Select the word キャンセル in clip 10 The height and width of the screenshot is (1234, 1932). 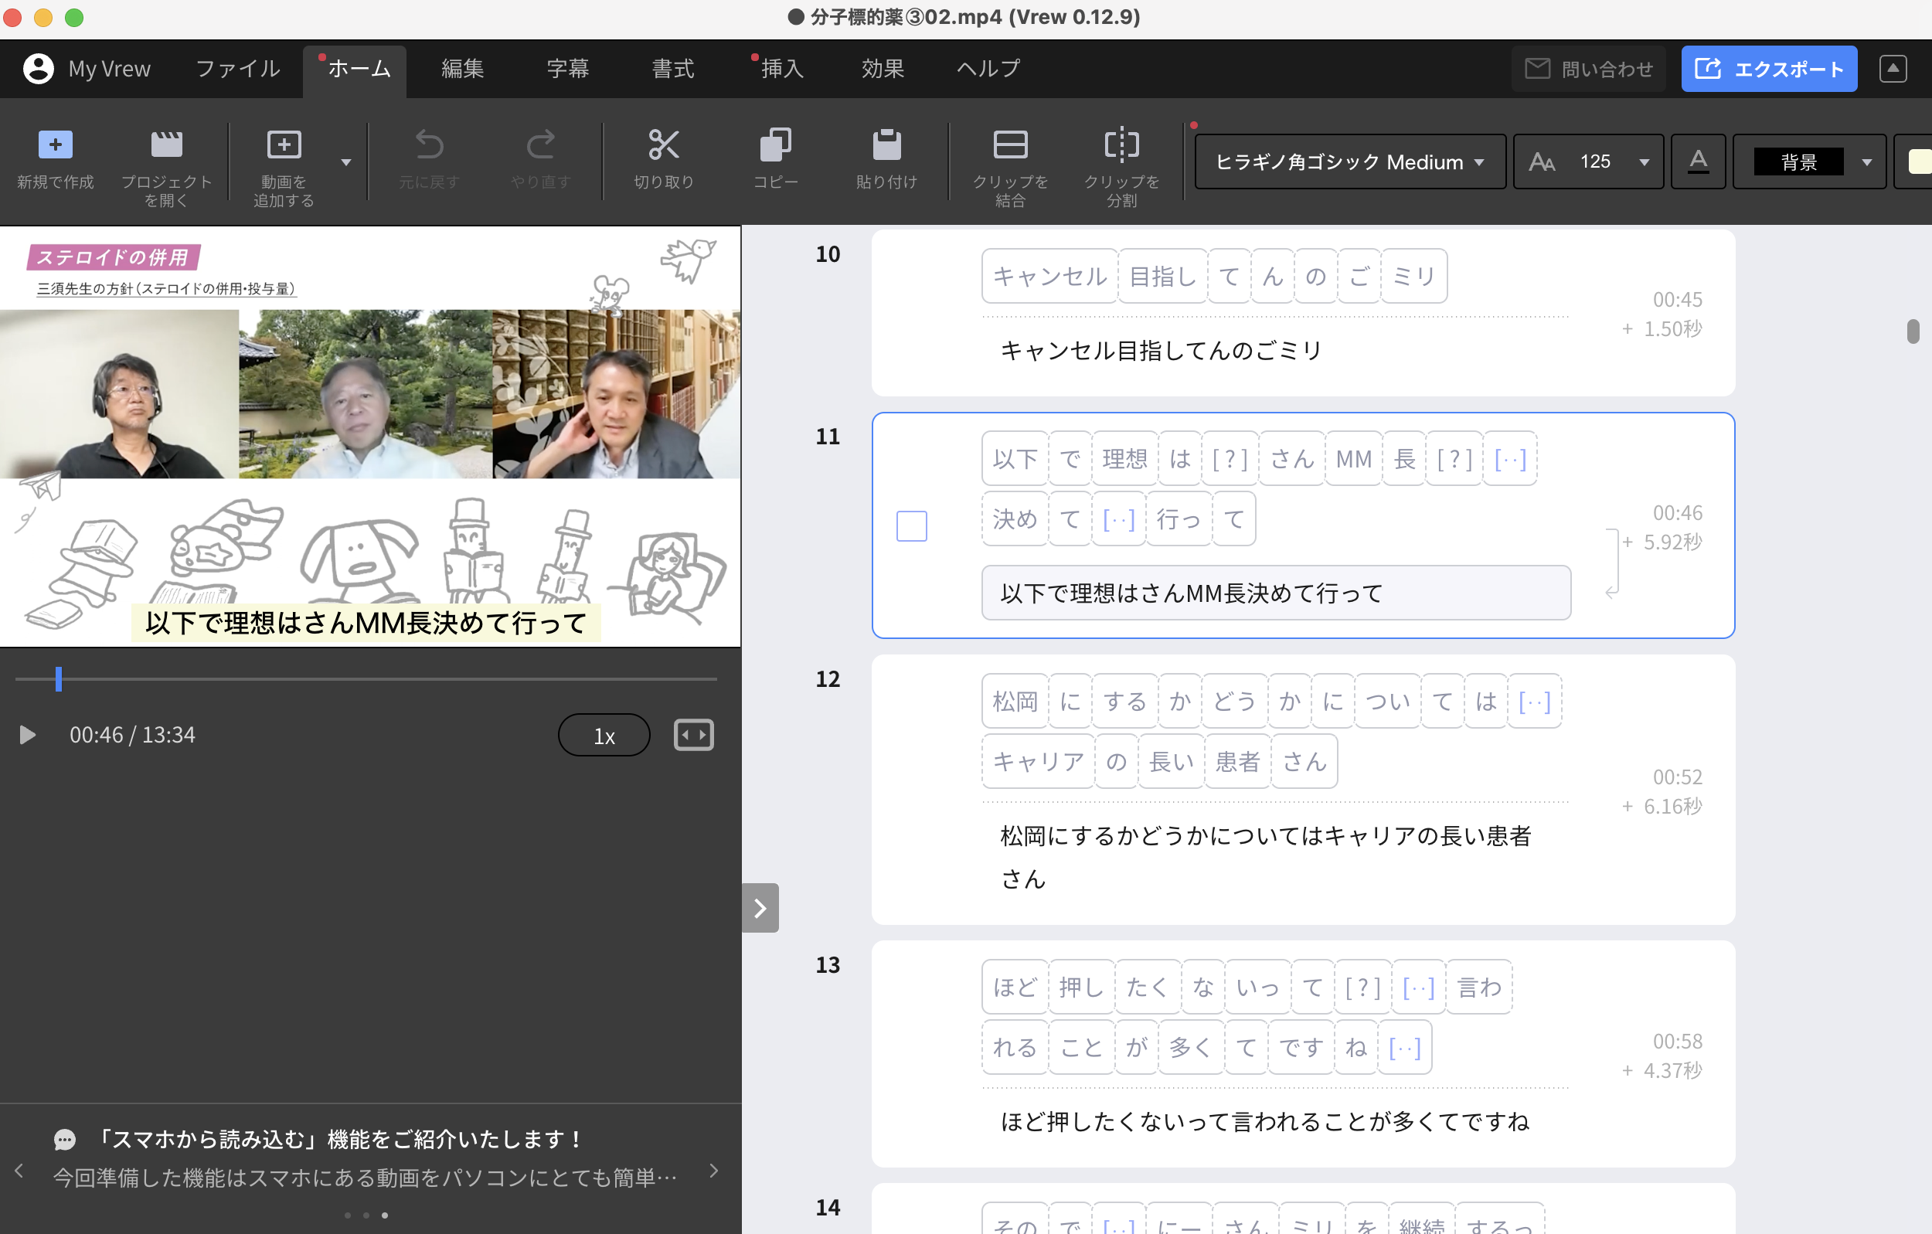pos(1049,277)
